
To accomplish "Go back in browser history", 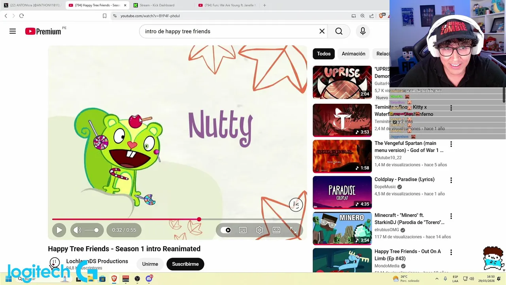I will point(6,16).
